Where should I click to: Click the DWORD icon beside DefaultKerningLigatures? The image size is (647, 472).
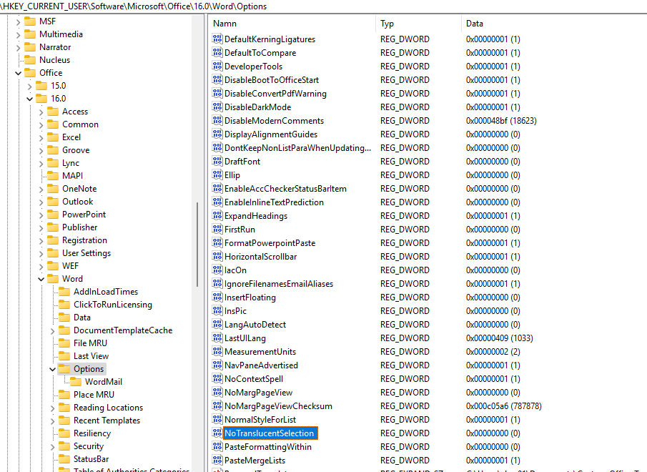pyautogui.click(x=217, y=39)
